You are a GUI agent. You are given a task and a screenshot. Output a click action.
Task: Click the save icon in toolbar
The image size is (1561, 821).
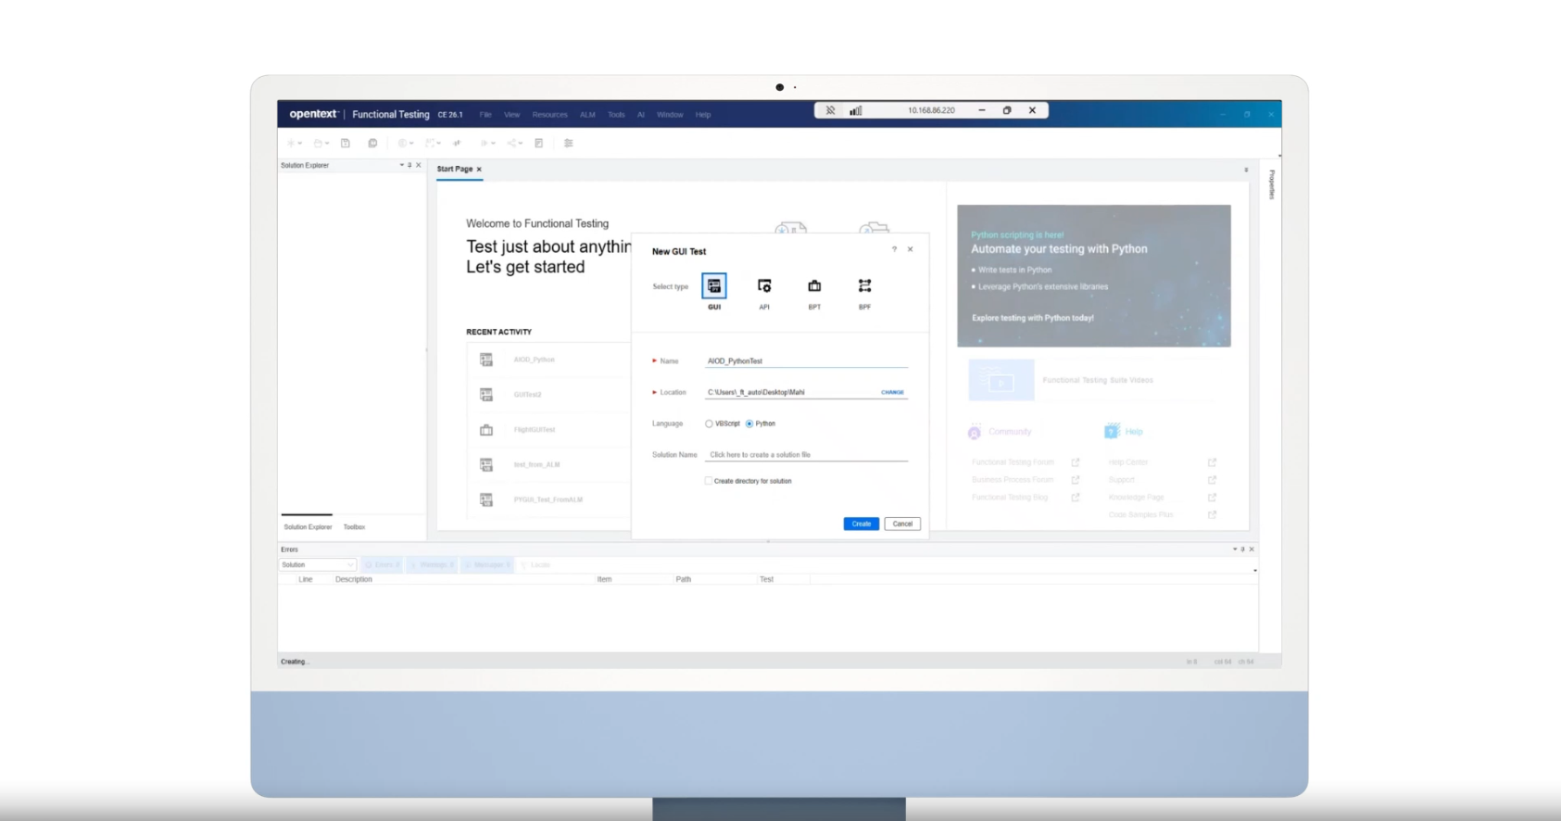[x=346, y=144]
